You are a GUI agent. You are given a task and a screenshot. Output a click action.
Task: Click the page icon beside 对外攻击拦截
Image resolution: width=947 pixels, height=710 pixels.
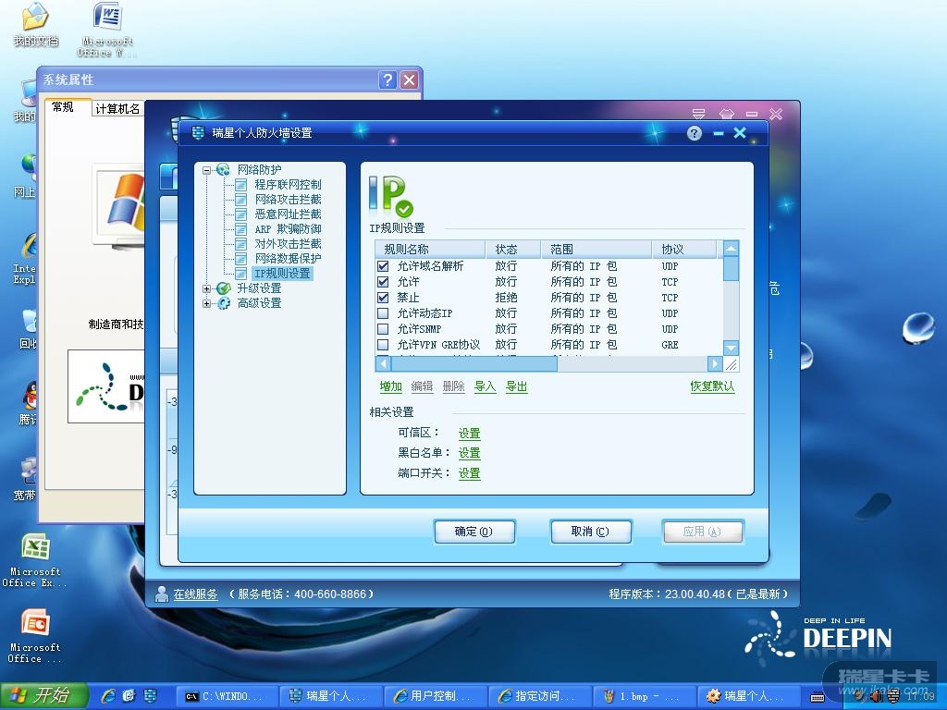(240, 244)
